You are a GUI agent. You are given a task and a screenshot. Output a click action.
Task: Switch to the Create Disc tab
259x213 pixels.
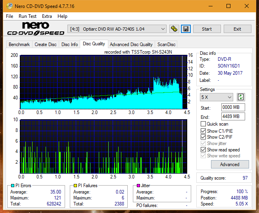[x=46, y=45]
